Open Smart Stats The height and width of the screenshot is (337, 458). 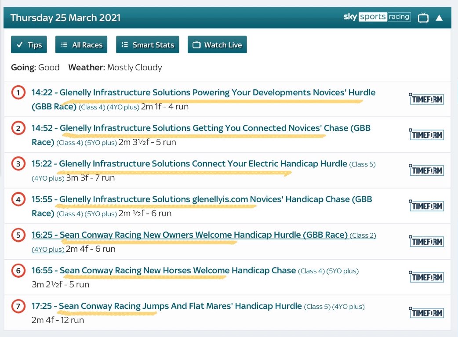click(148, 45)
